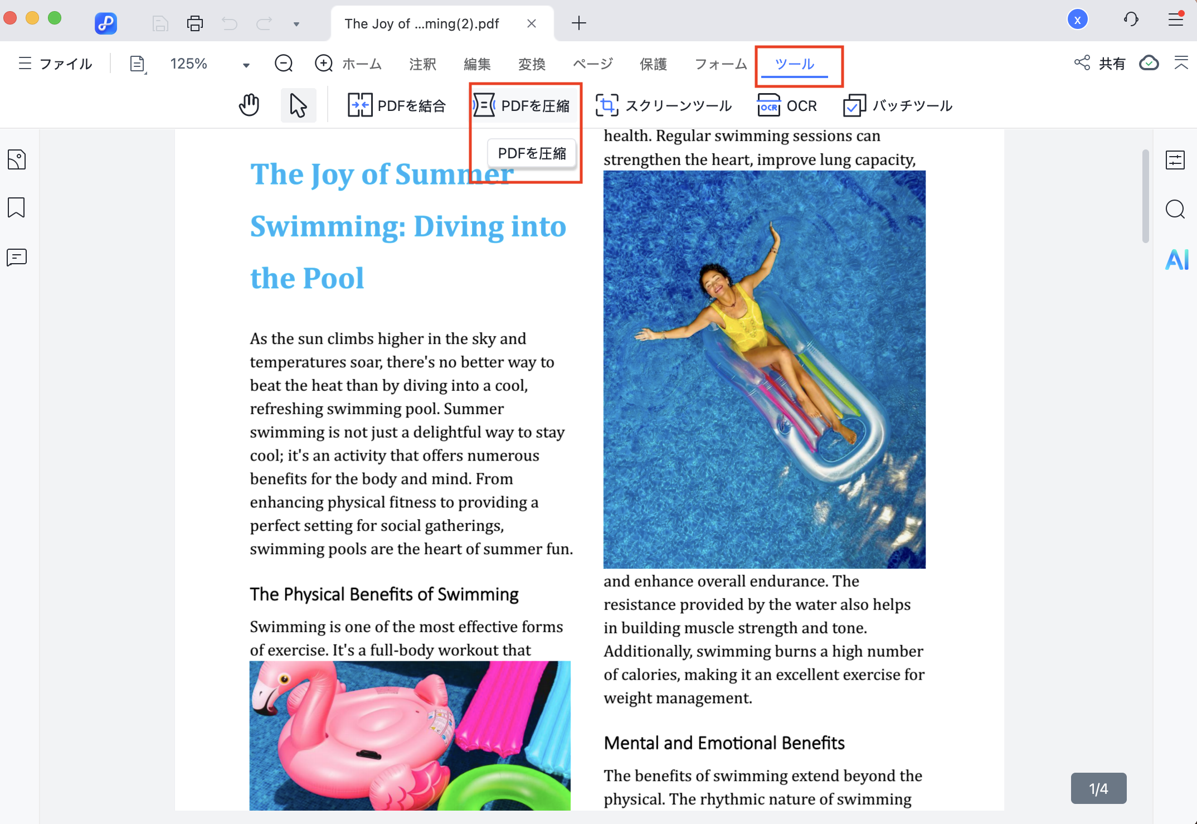The height and width of the screenshot is (824, 1197).
Task: Expand the 125% zoom level dropdown
Action: (x=246, y=65)
